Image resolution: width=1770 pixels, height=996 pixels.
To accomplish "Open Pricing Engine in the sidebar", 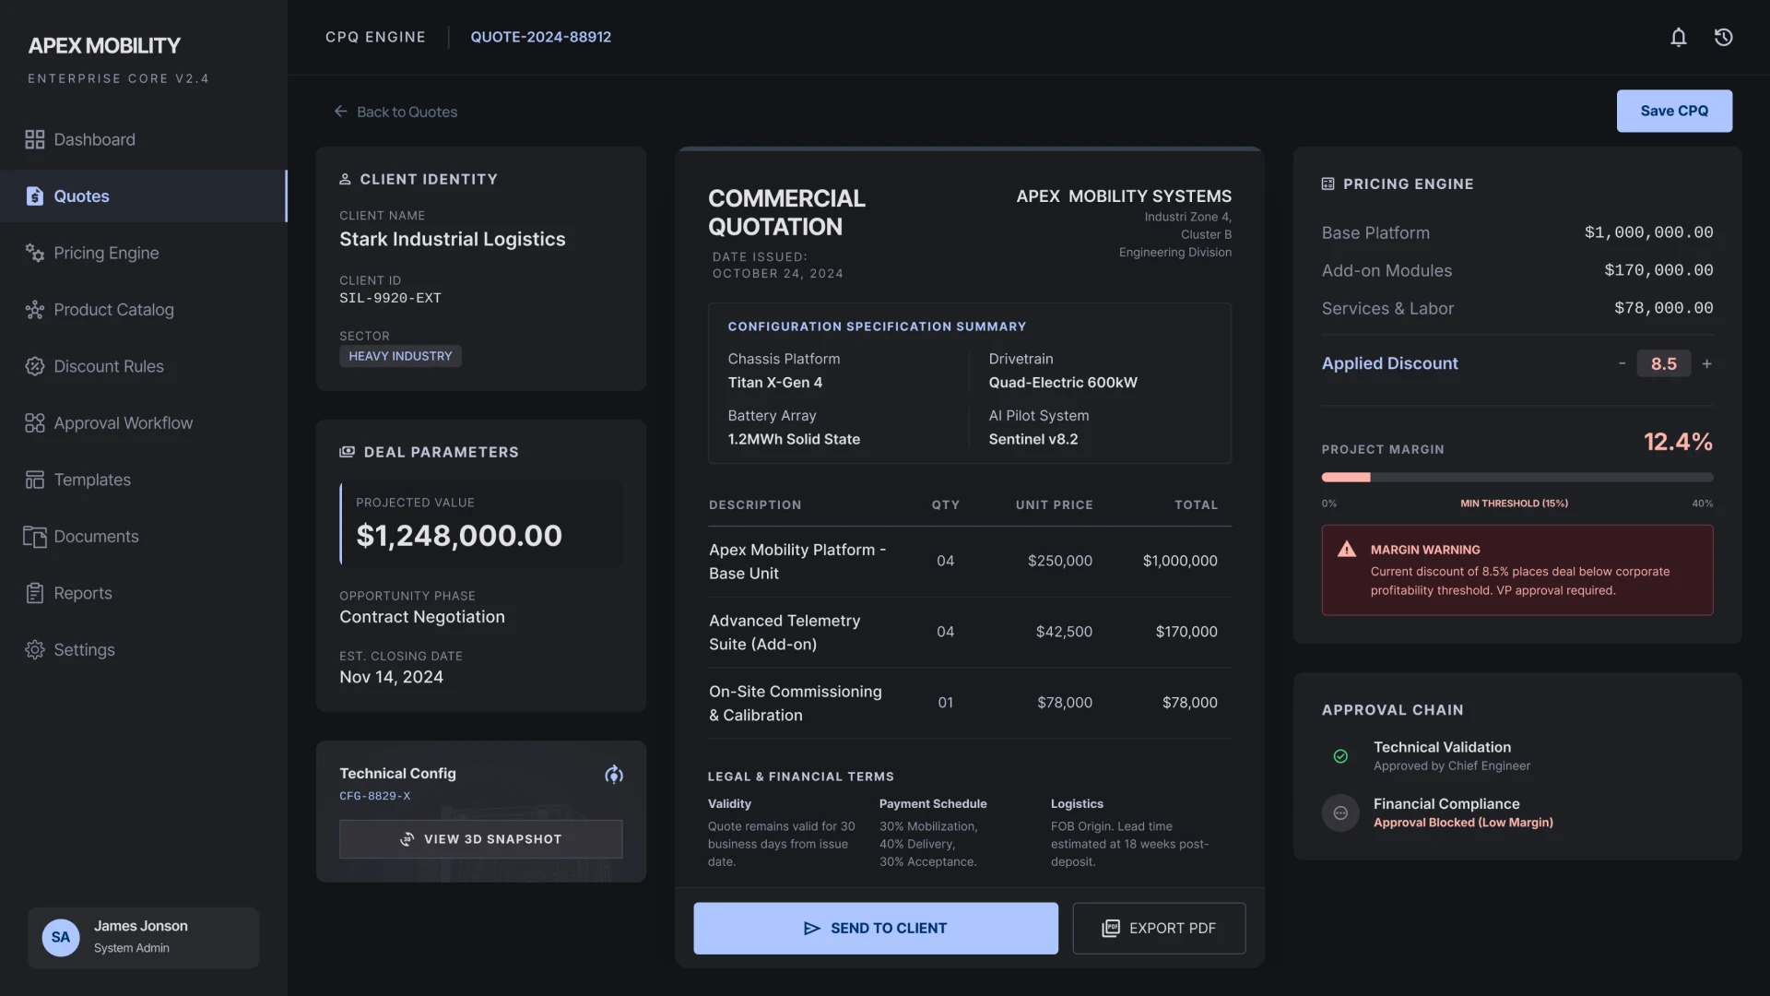I will pos(106,253).
